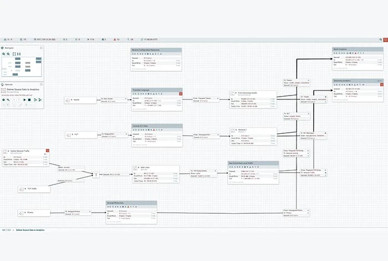Zoom in using Navigate panel magnifier
Image resolution: width=388 pixels, height=261 pixels.
tap(4, 54)
